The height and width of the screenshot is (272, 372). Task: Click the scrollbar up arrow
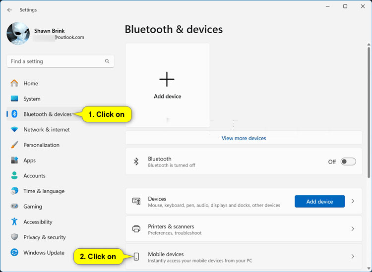tap(369, 45)
